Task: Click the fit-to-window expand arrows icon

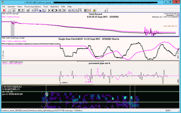Action: pyautogui.click(x=85, y=10)
